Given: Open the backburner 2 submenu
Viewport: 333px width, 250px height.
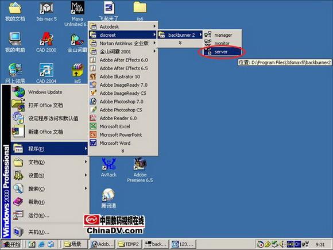Looking at the screenshot, I should pos(180,35).
